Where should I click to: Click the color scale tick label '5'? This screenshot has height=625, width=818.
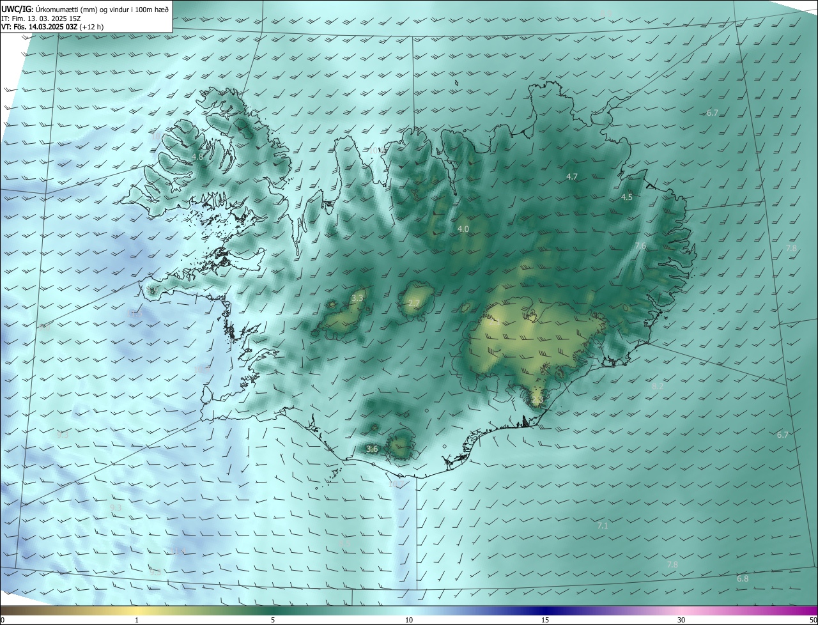[x=273, y=621]
